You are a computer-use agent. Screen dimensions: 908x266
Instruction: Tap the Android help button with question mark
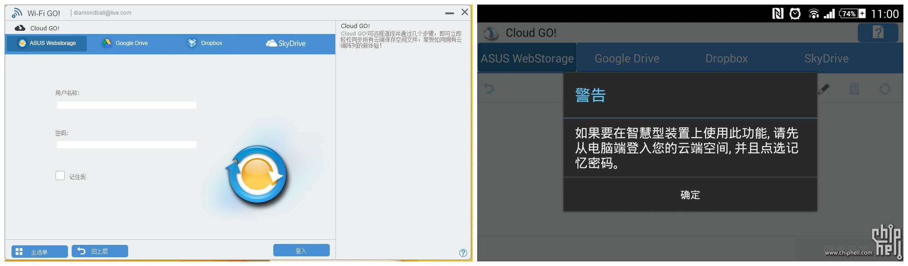pos(878,33)
